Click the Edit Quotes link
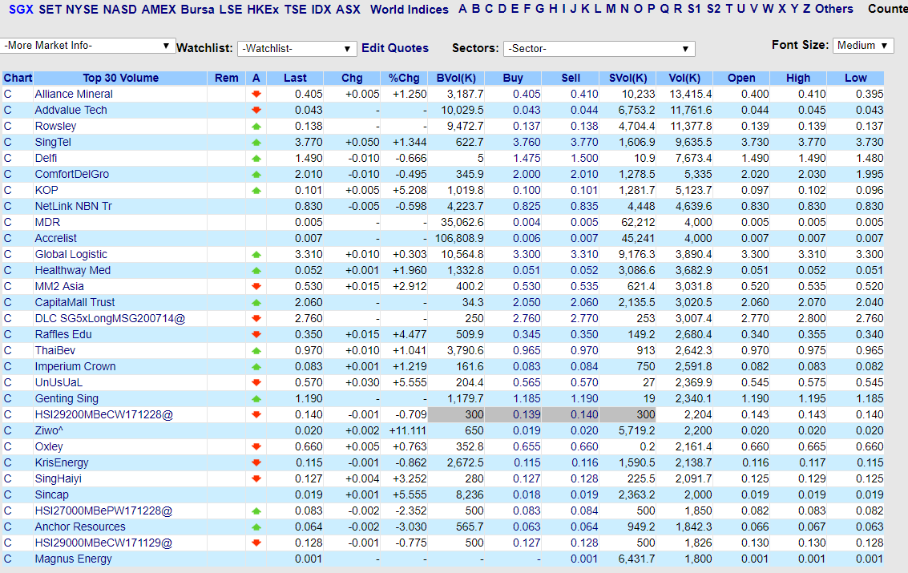This screenshot has width=908, height=573. click(394, 48)
